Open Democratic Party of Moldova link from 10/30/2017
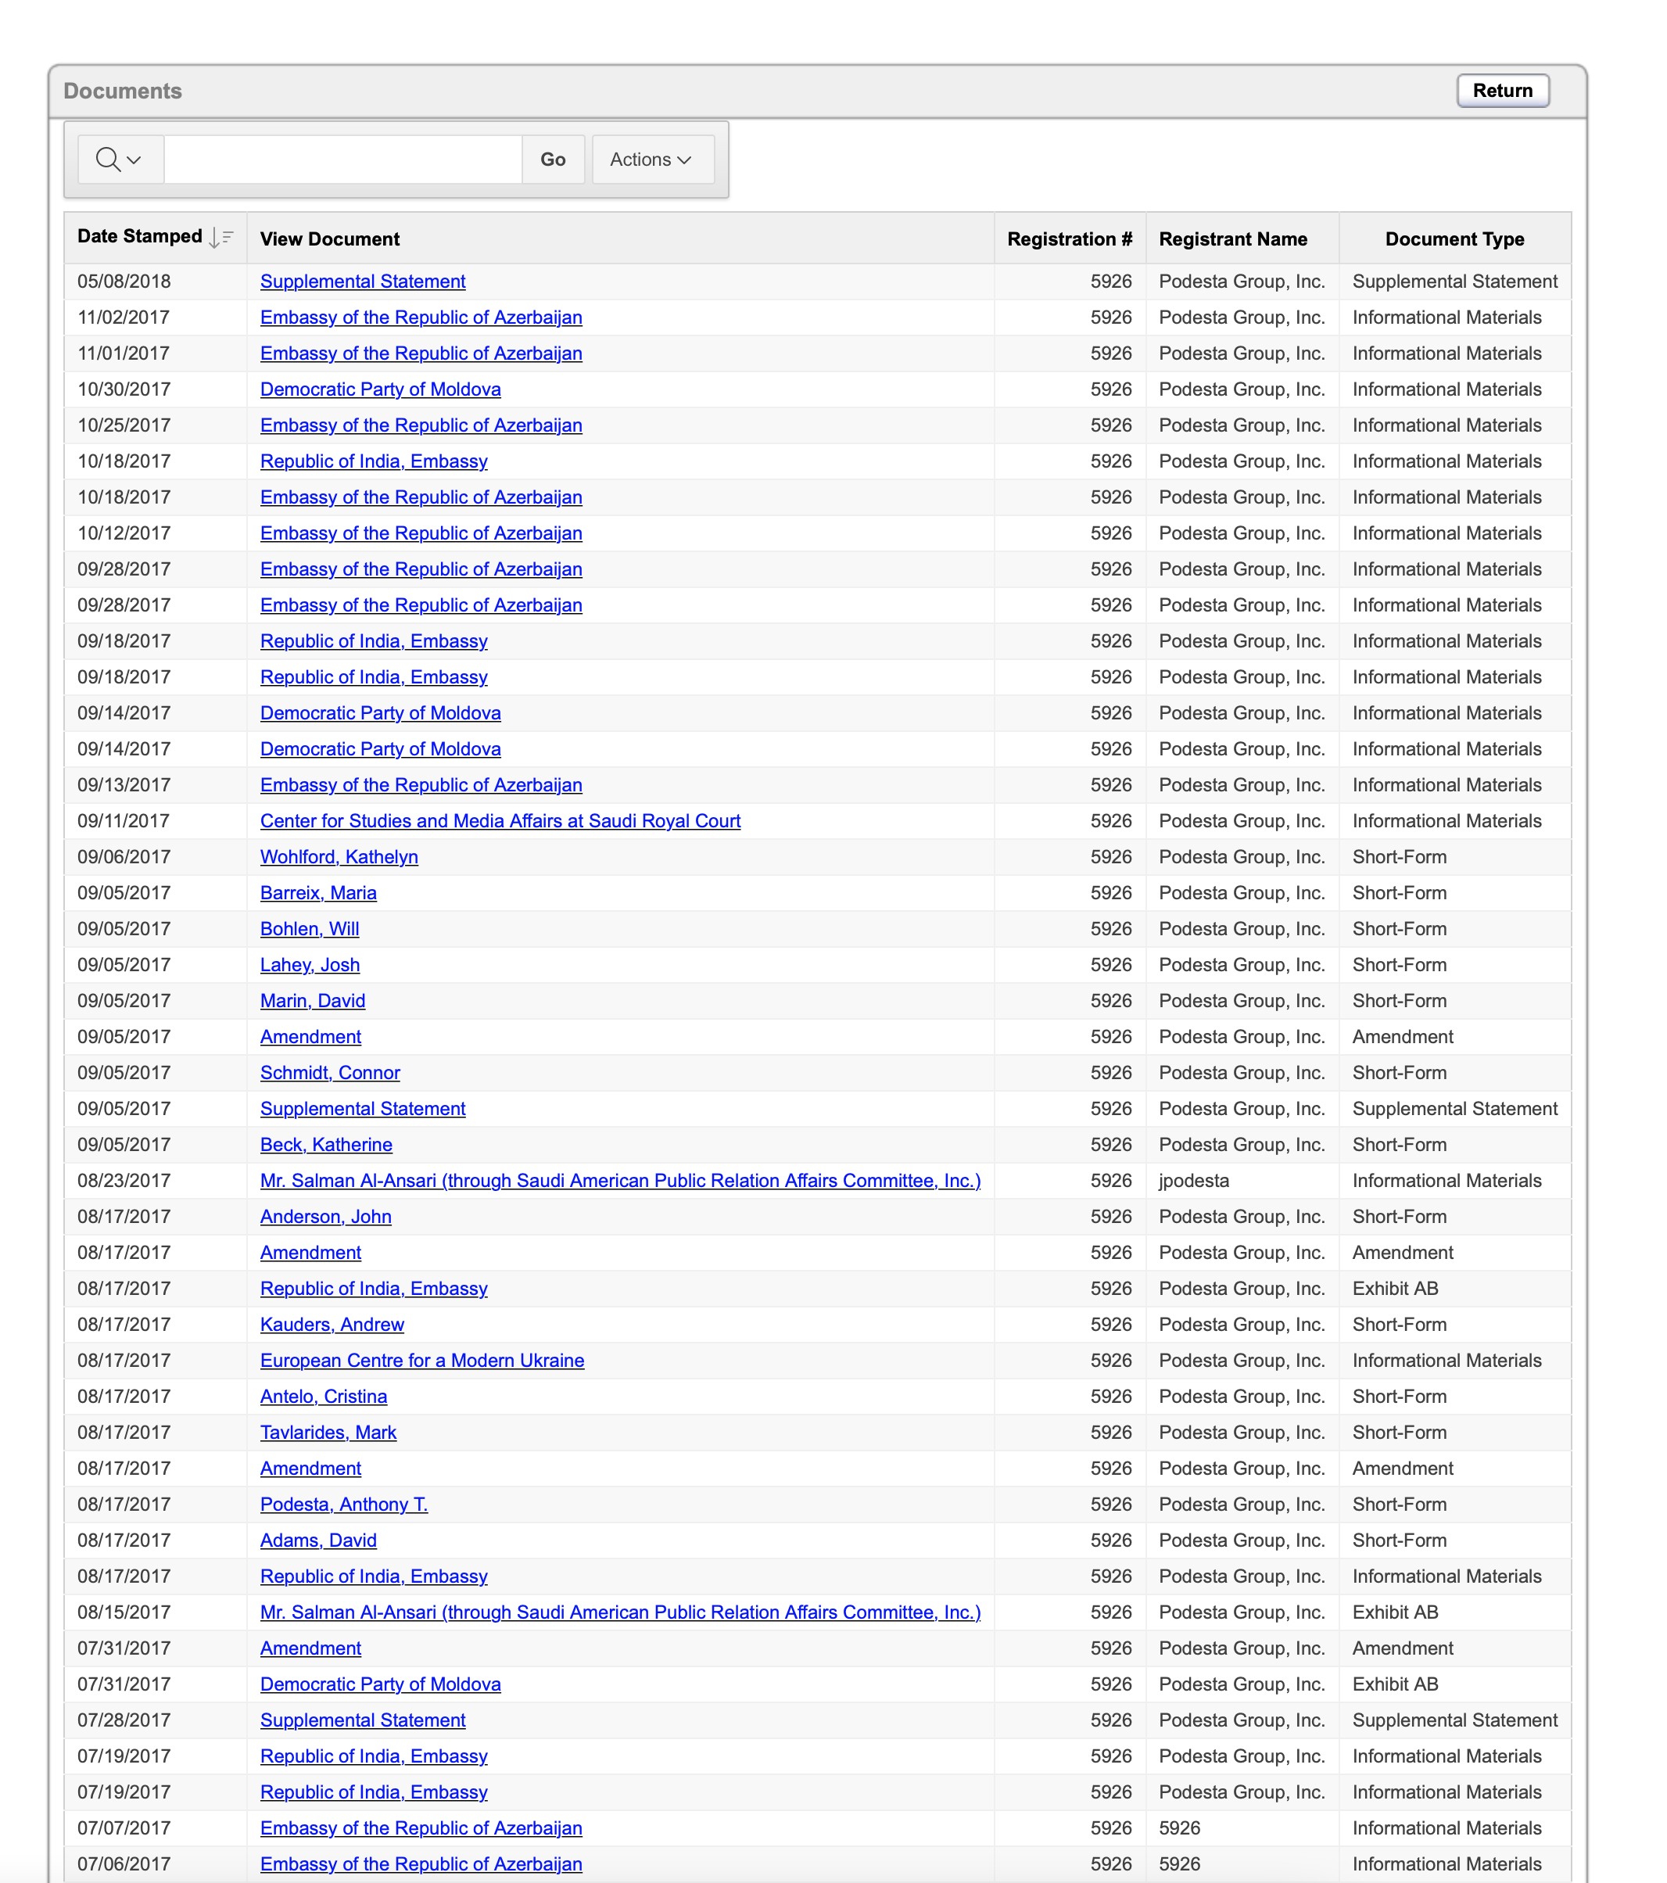 pos(380,389)
